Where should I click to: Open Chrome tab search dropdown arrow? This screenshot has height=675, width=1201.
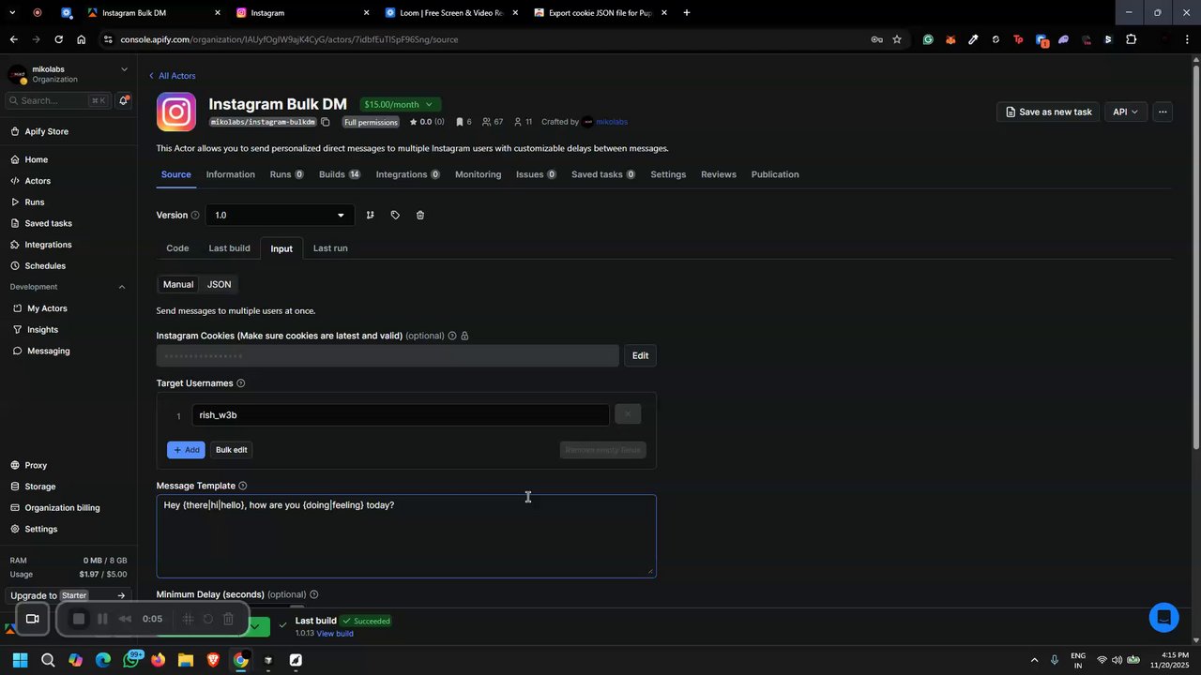(12, 13)
